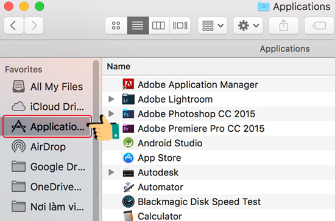Open the Action gear menu

[x=248, y=25]
